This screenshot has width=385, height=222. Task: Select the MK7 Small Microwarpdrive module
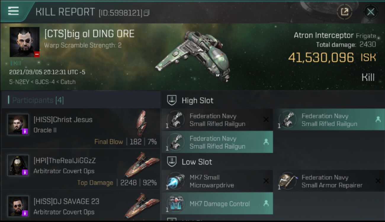click(x=217, y=181)
